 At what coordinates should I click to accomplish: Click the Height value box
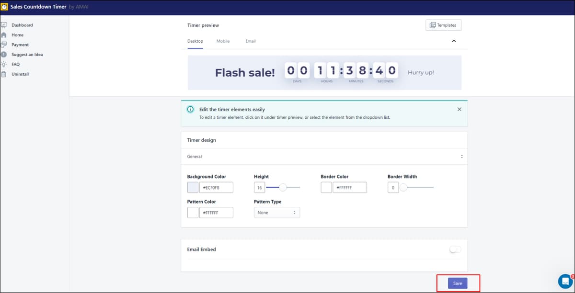259,187
